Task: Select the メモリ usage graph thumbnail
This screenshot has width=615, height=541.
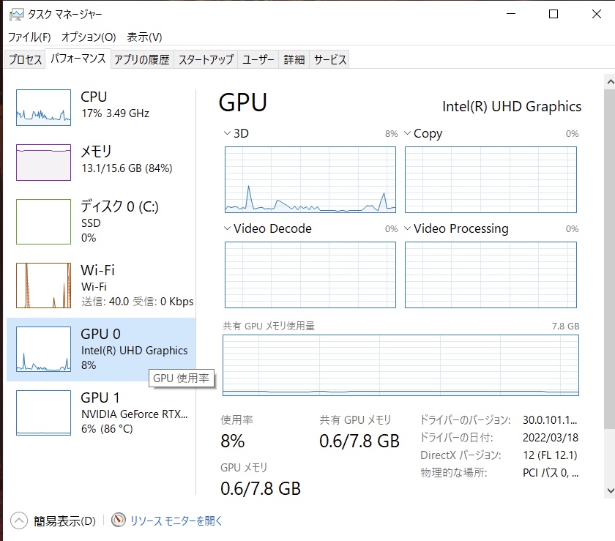Action: [43, 162]
